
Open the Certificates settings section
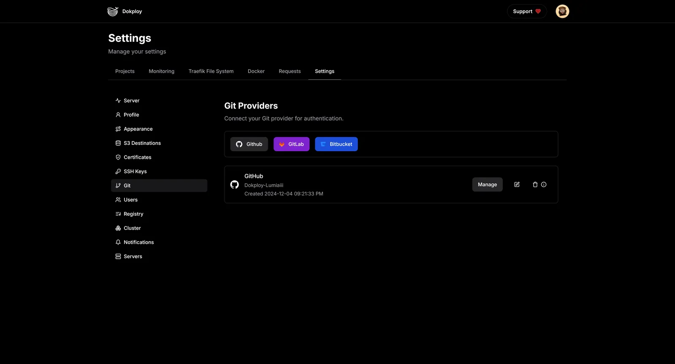coord(137,157)
